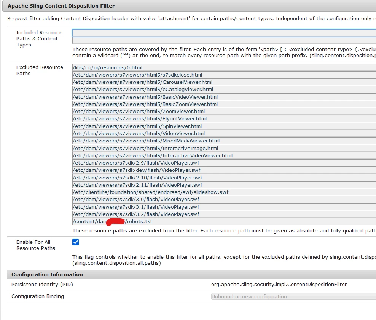Select the InteractiveVideoViewer.html path field
This screenshot has width=376, height=320.
tap(224, 155)
